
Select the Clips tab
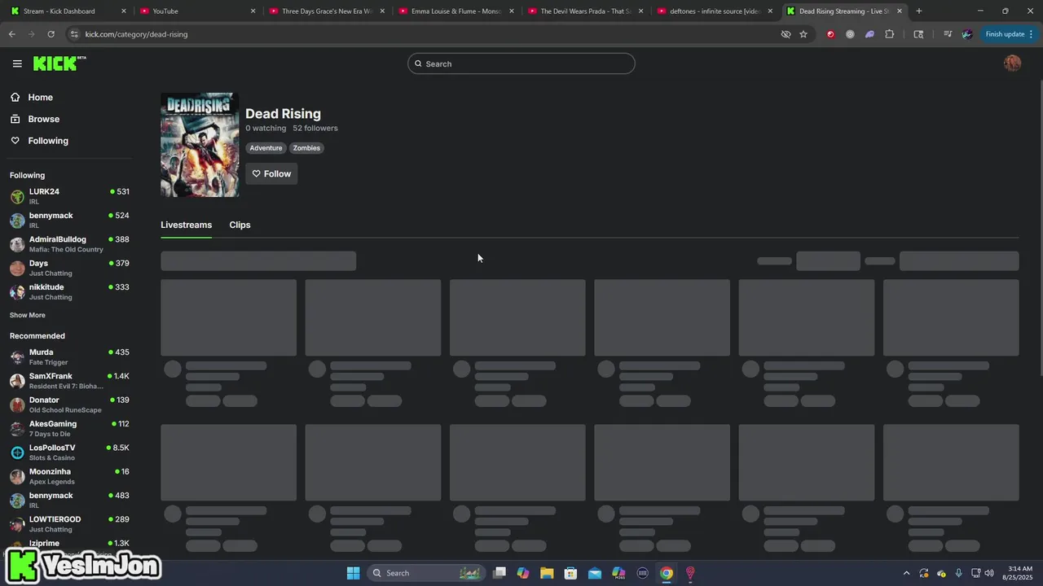(240, 225)
